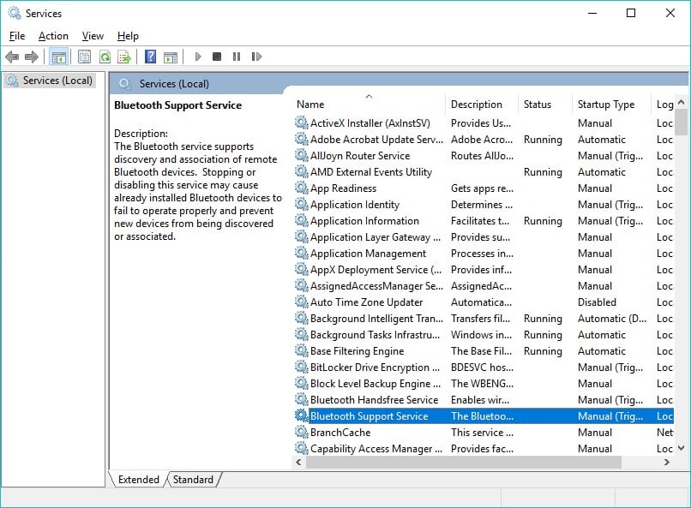This screenshot has width=691, height=508.
Task: Click Automatic (D... startup type cell
Action: [x=611, y=319]
